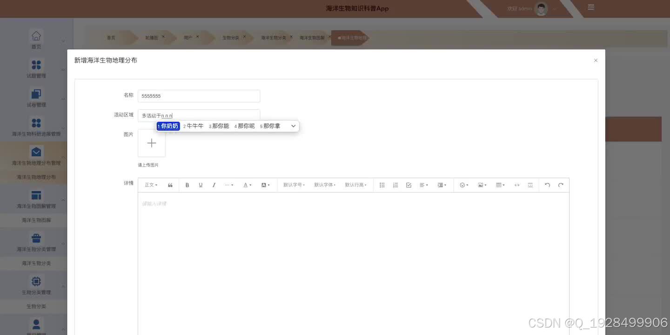Open 默认字体 font family dropdown
The height and width of the screenshot is (335, 670).
(x=325, y=185)
